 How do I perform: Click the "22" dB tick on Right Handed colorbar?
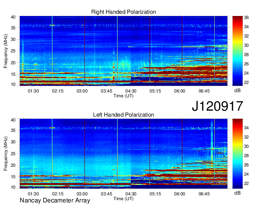[x=246, y=82]
